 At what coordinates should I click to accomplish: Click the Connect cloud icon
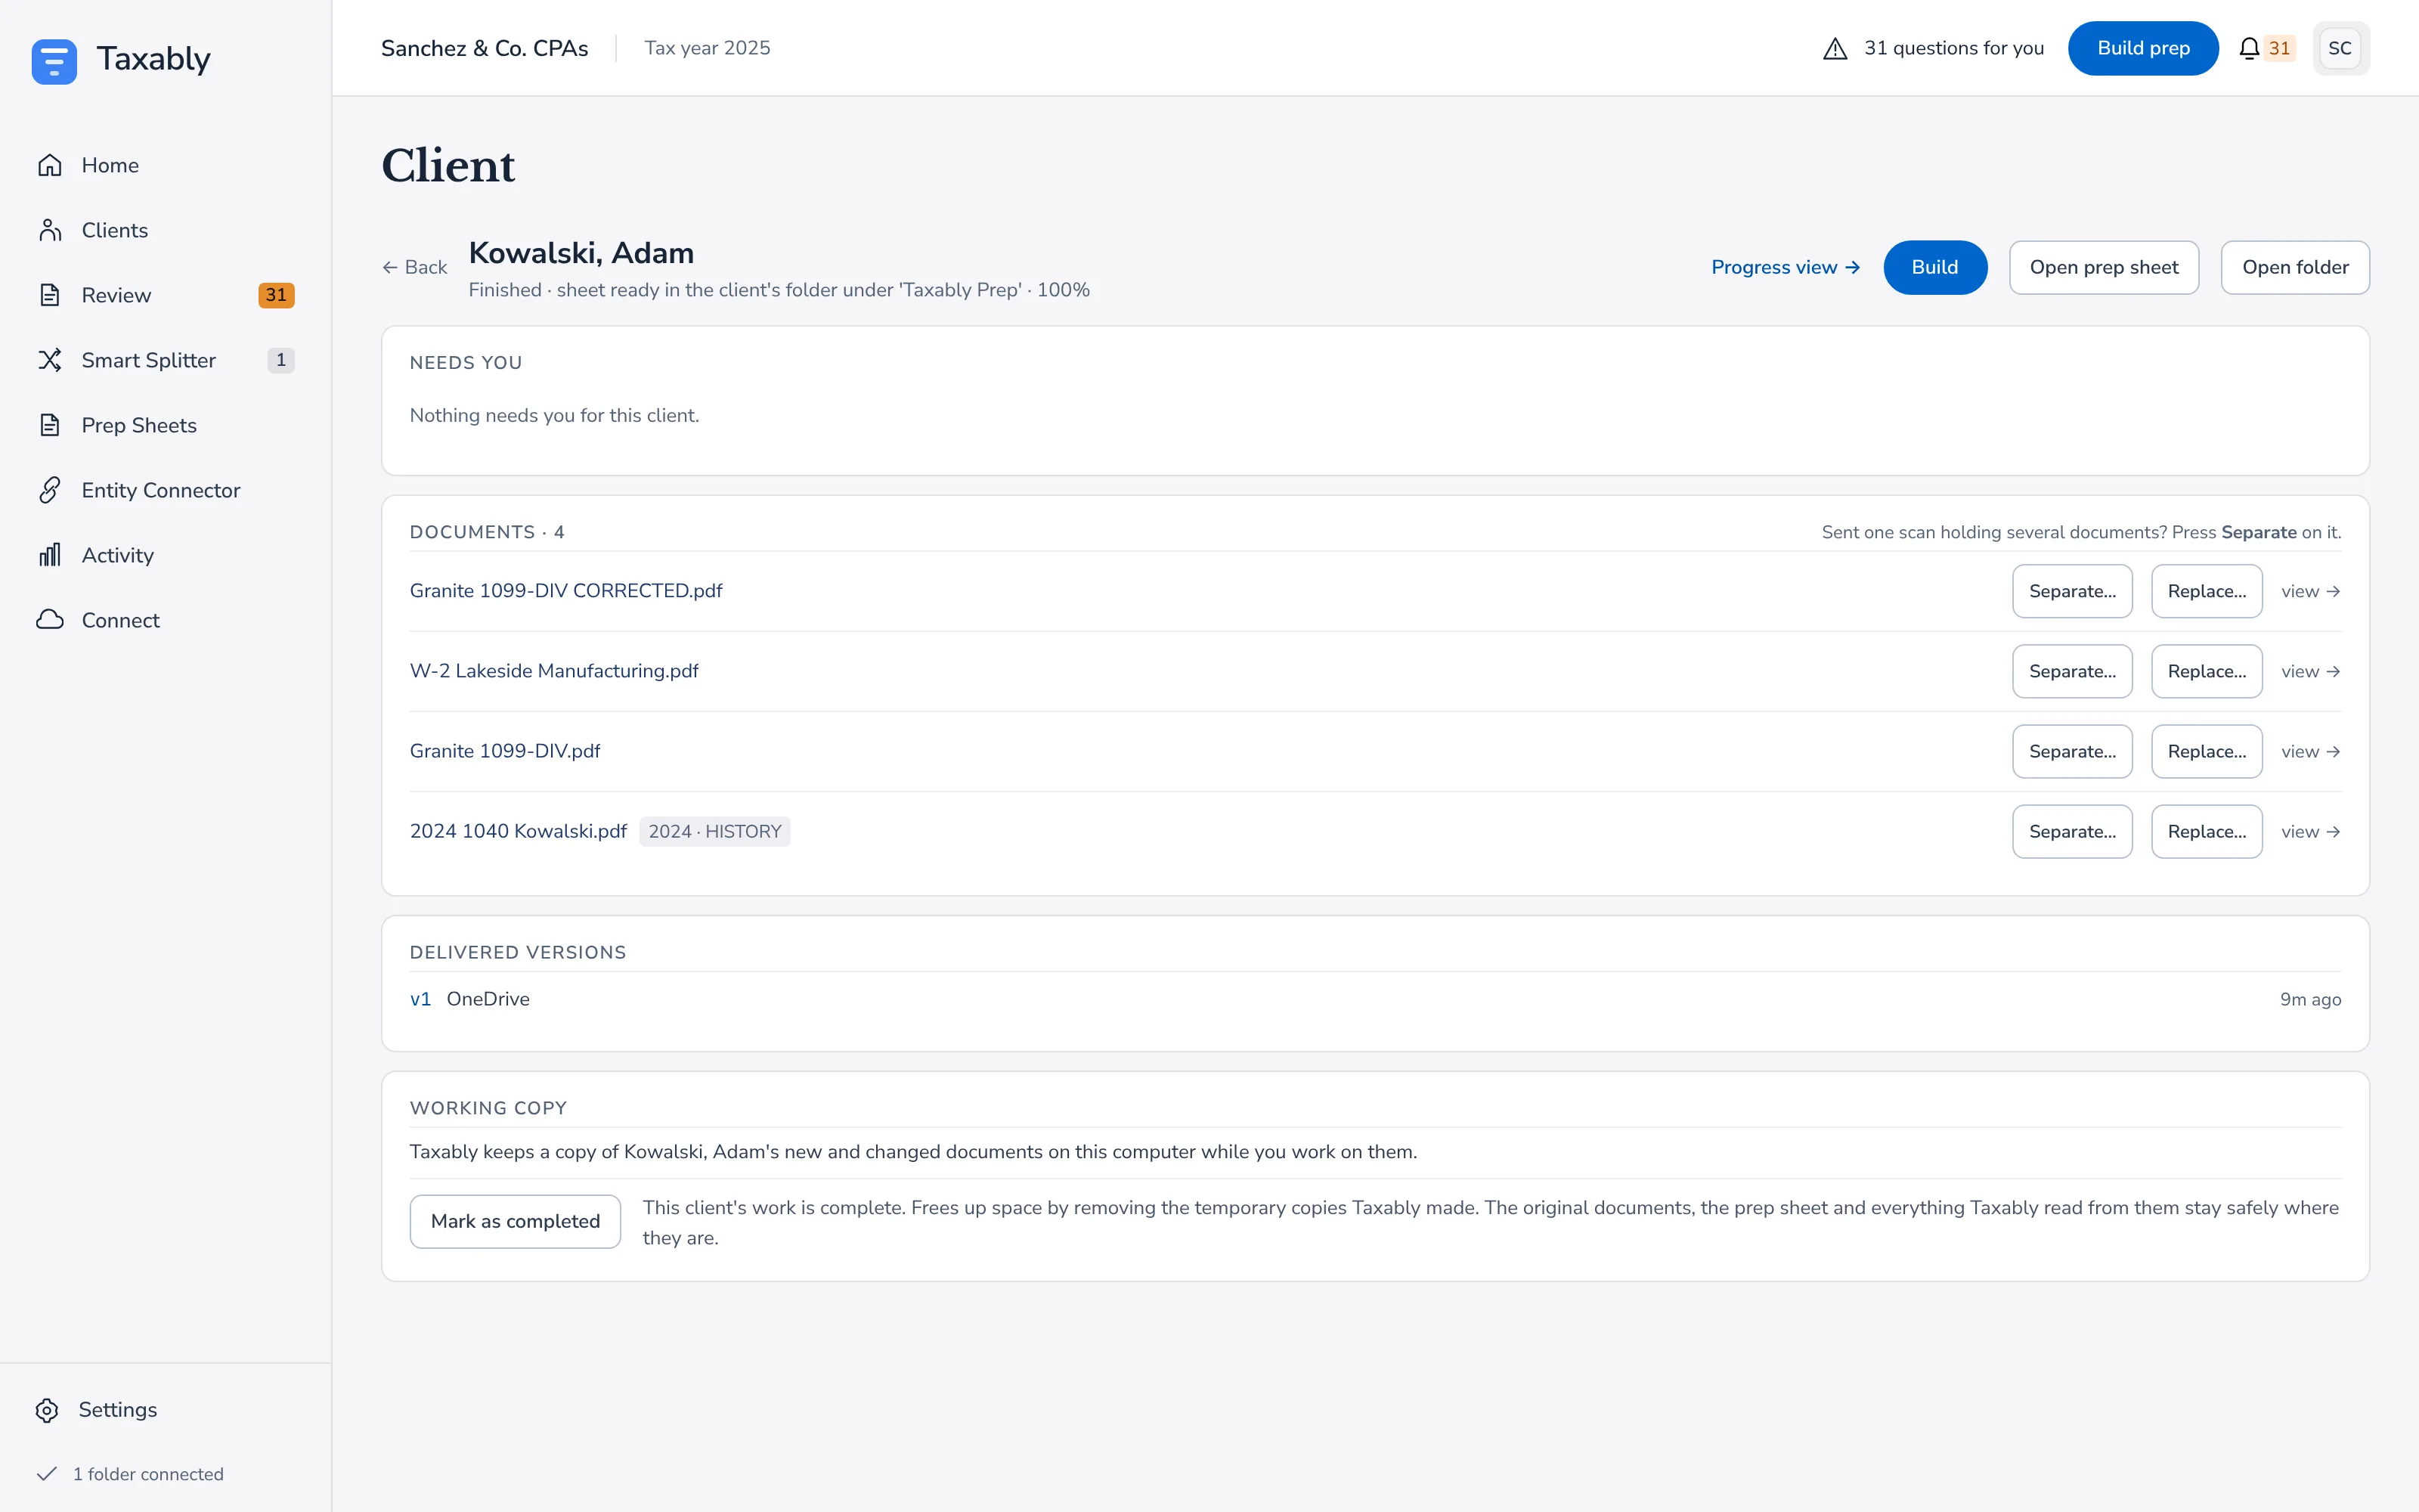click(x=50, y=620)
